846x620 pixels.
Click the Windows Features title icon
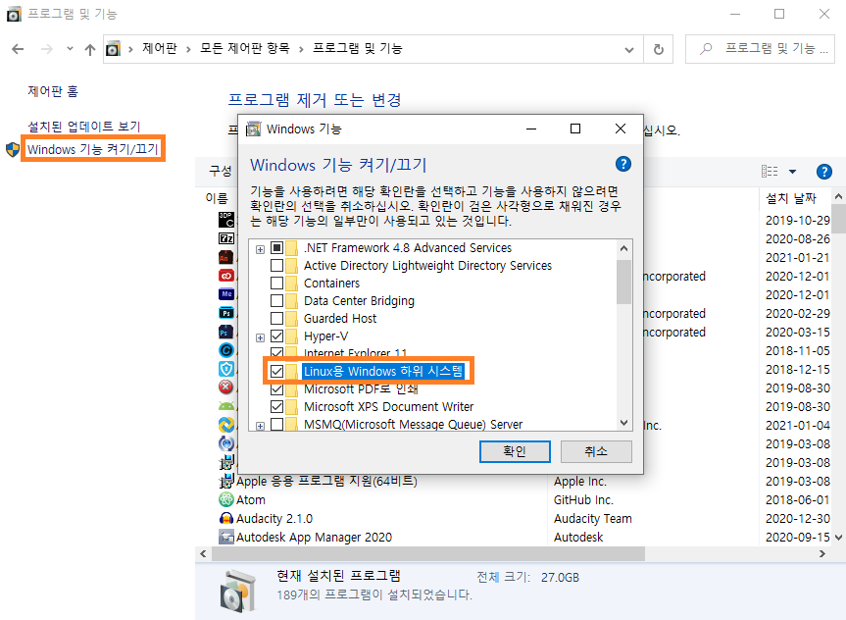point(253,129)
